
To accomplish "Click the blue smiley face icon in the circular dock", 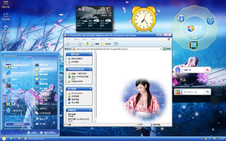I will point(210,21).
